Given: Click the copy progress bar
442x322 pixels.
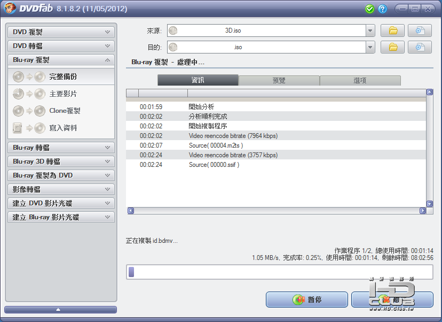Looking at the screenshot, I should [280, 272].
